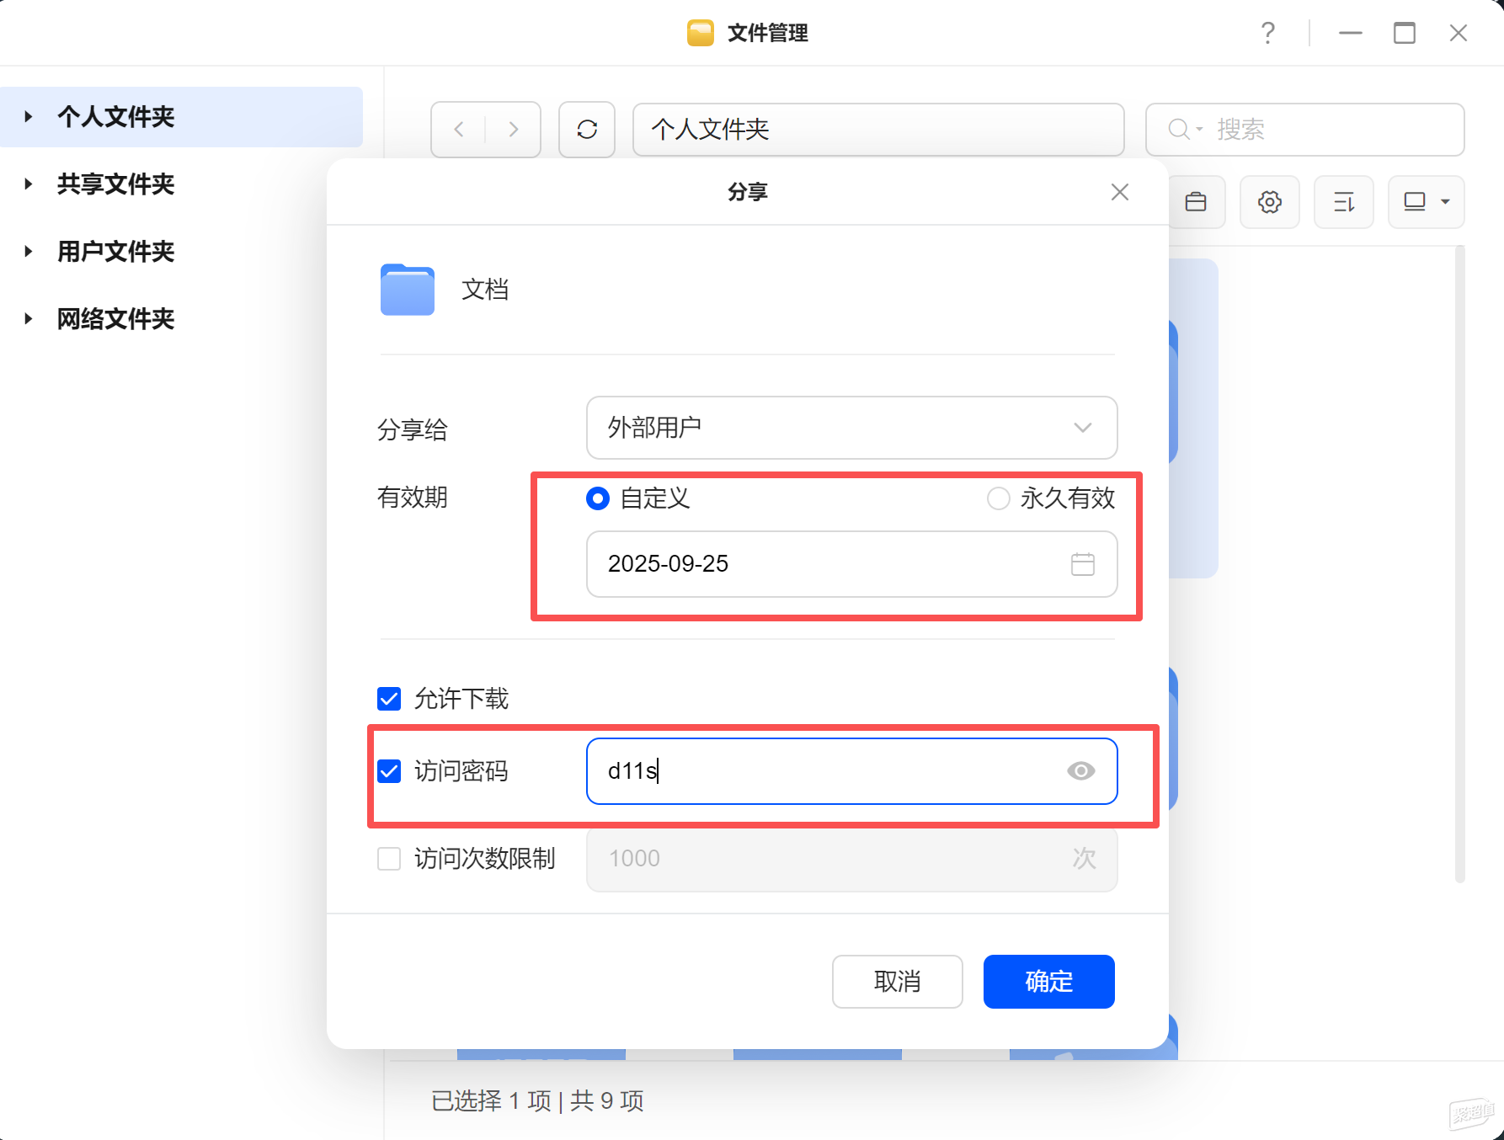Enable the 访问次数限制 checkbox

coord(389,859)
